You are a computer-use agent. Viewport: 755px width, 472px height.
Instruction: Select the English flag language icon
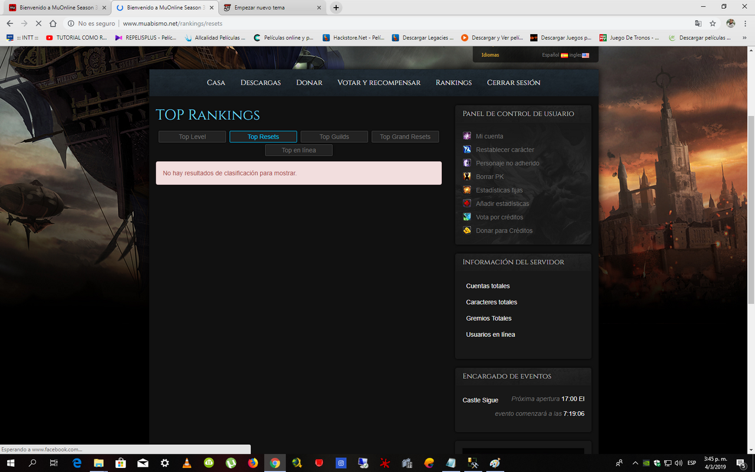pos(585,55)
